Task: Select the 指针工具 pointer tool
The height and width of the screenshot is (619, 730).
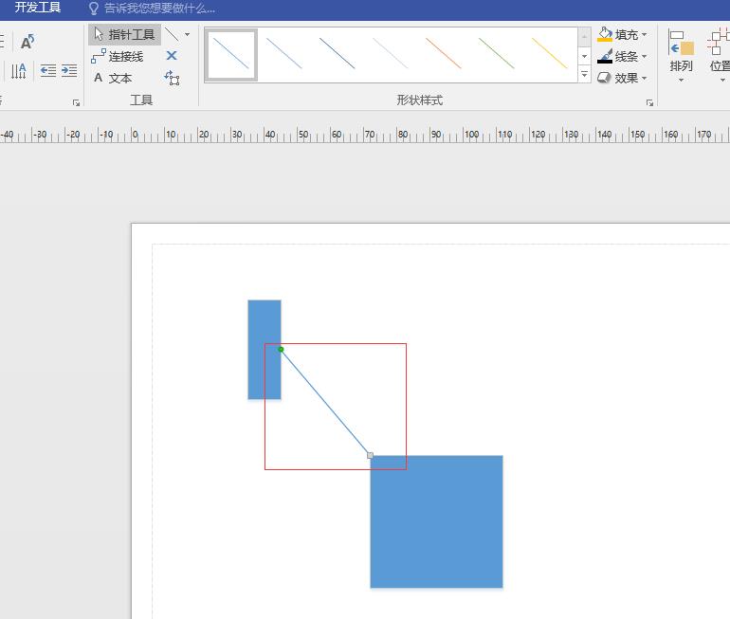Action: [124, 34]
